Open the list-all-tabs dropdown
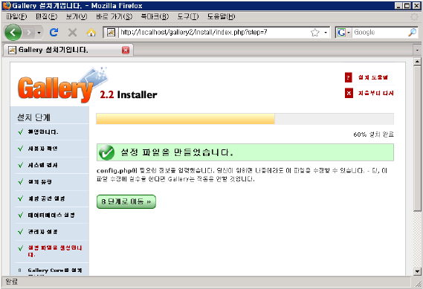 point(417,50)
